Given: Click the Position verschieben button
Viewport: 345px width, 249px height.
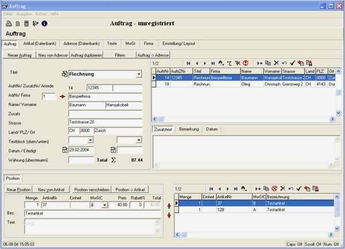Looking at the screenshot, I should [92, 190].
